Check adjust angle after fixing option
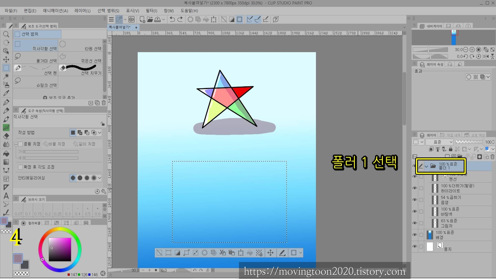The height and width of the screenshot is (279, 496). click(21, 167)
